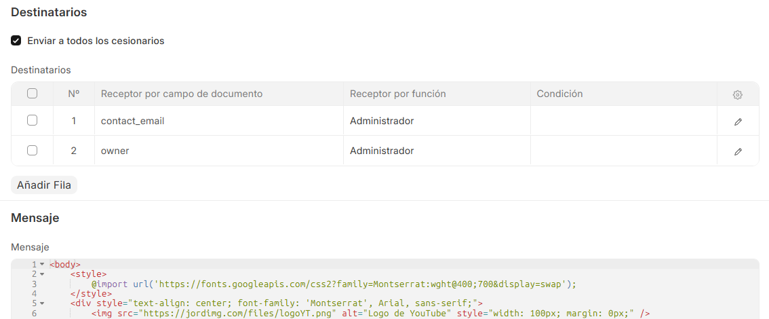Click the Añadir Fila button
The image size is (769, 319).
44,185
